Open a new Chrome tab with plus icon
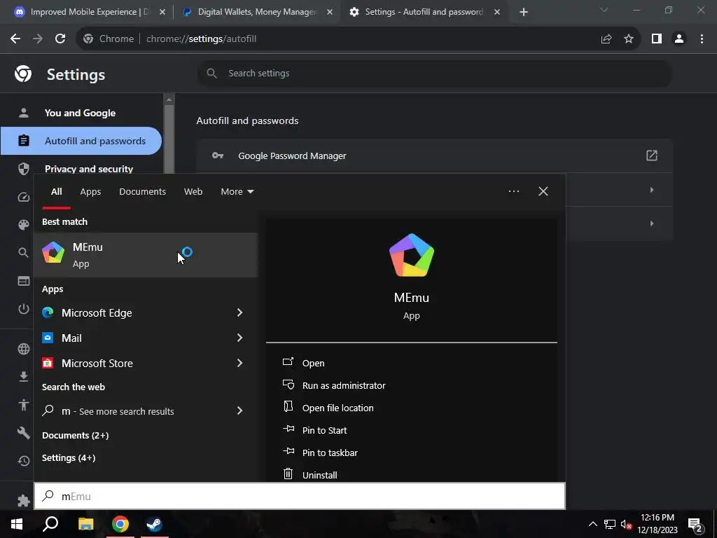The width and height of the screenshot is (717, 538). coord(524,13)
